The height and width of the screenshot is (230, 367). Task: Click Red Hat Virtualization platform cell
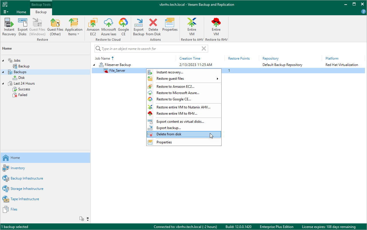tap(342, 65)
